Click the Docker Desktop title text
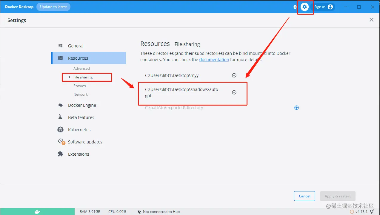Screen dimensions: 380x215 pos(19,7)
